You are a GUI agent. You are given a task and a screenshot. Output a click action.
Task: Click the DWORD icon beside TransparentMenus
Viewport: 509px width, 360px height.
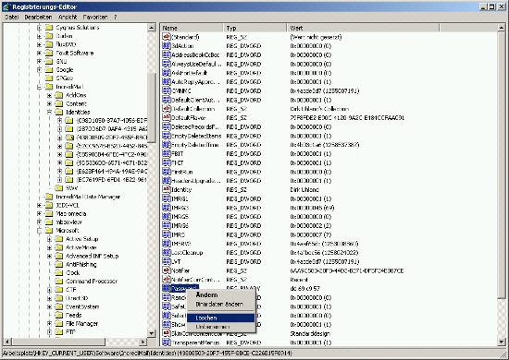(x=167, y=342)
